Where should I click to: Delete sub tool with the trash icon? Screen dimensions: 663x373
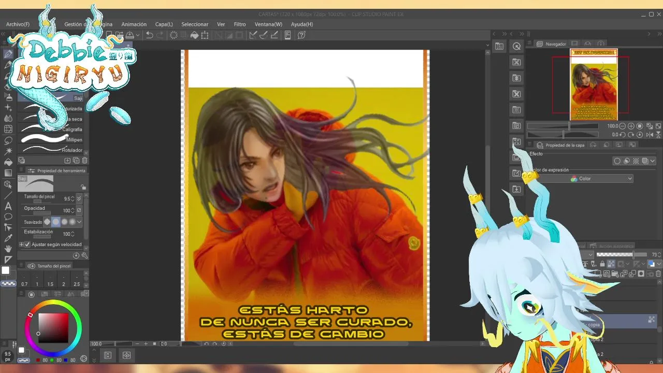point(85,161)
